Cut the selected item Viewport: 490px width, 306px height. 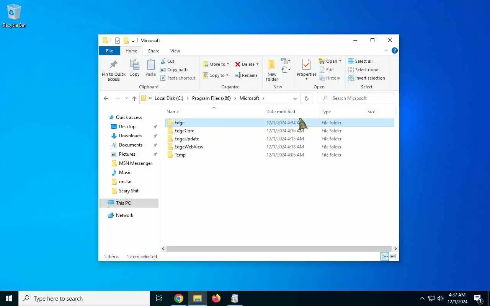click(x=167, y=61)
